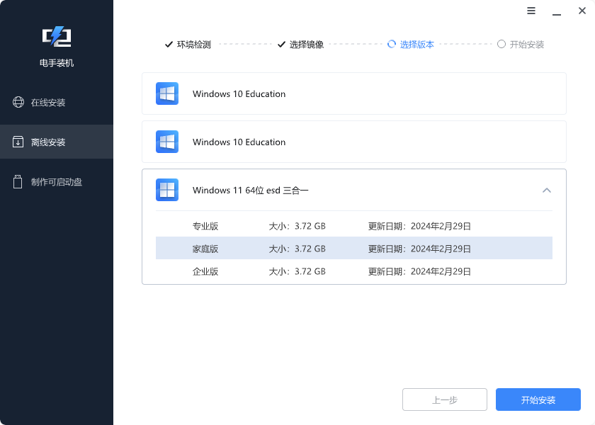Click the Windows 11 logo icon
This screenshot has width=595, height=425.
(167, 190)
